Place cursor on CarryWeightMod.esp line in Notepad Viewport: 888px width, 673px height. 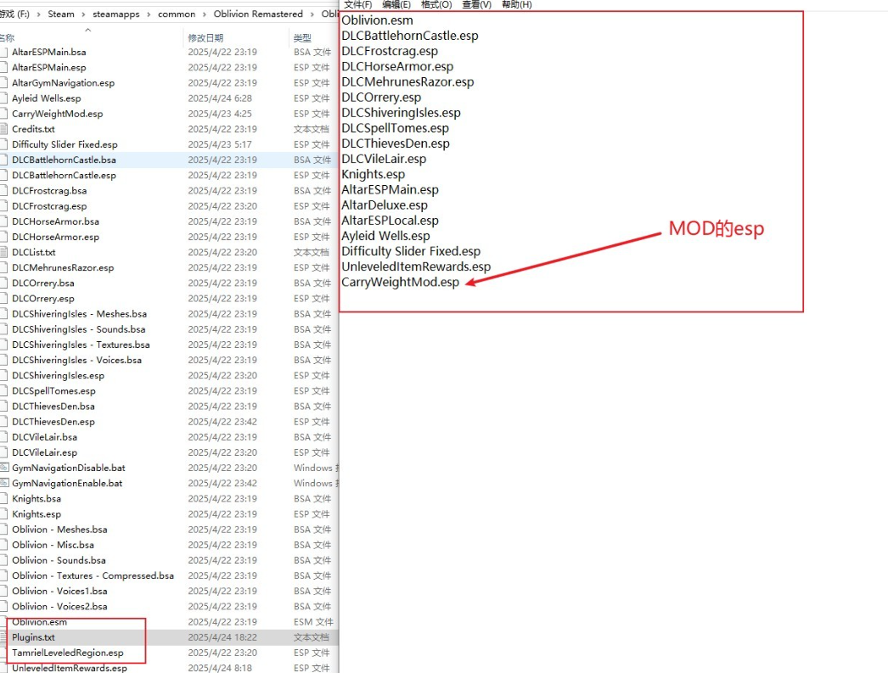click(401, 282)
